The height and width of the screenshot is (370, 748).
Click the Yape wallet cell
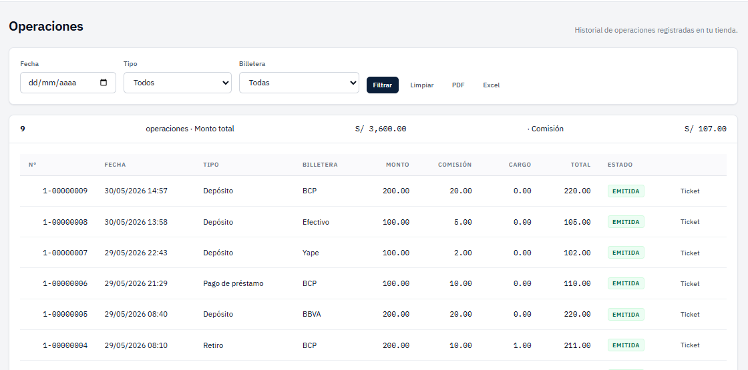311,253
